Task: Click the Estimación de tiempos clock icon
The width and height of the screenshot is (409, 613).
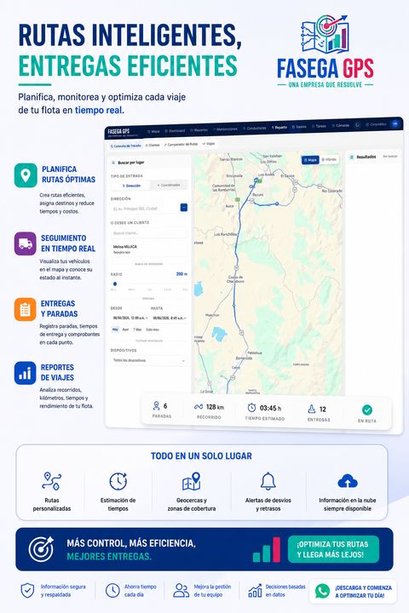Action: click(x=118, y=481)
